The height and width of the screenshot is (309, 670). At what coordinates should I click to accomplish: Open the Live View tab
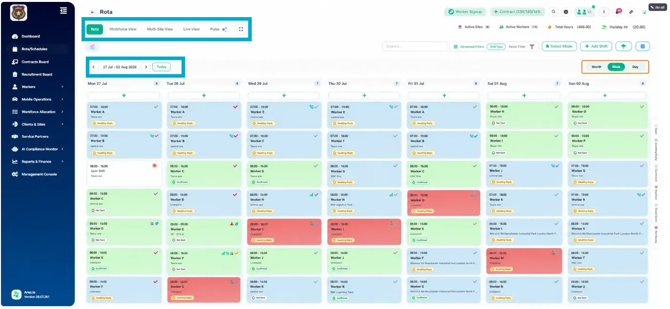(192, 29)
